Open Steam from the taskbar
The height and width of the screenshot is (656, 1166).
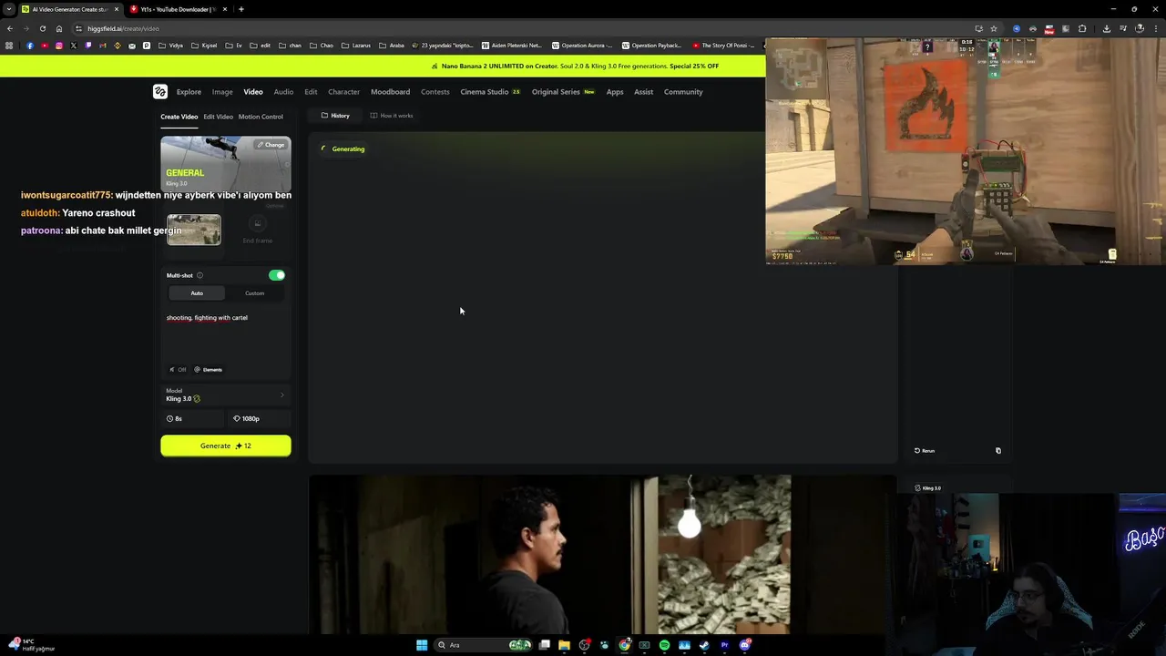pyautogui.click(x=704, y=645)
